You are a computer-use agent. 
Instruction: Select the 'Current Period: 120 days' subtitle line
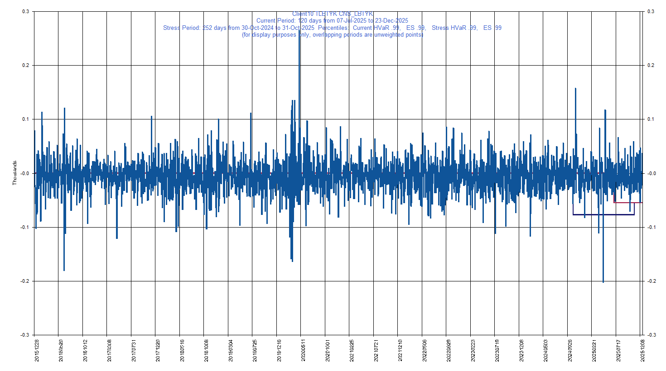(332, 21)
